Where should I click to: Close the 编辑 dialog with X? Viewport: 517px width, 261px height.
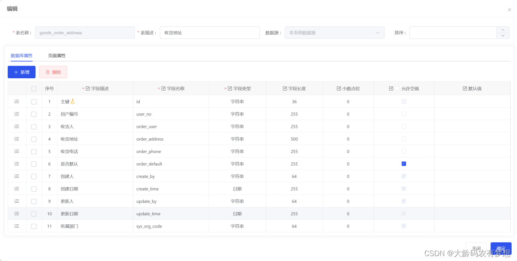[509, 10]
